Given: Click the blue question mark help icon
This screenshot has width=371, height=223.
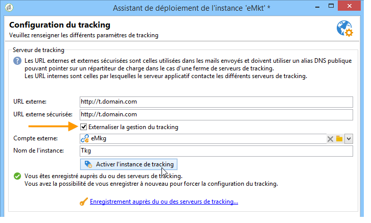Looking at the screenshot, I should pyautogui.click(x=17, y=61).
